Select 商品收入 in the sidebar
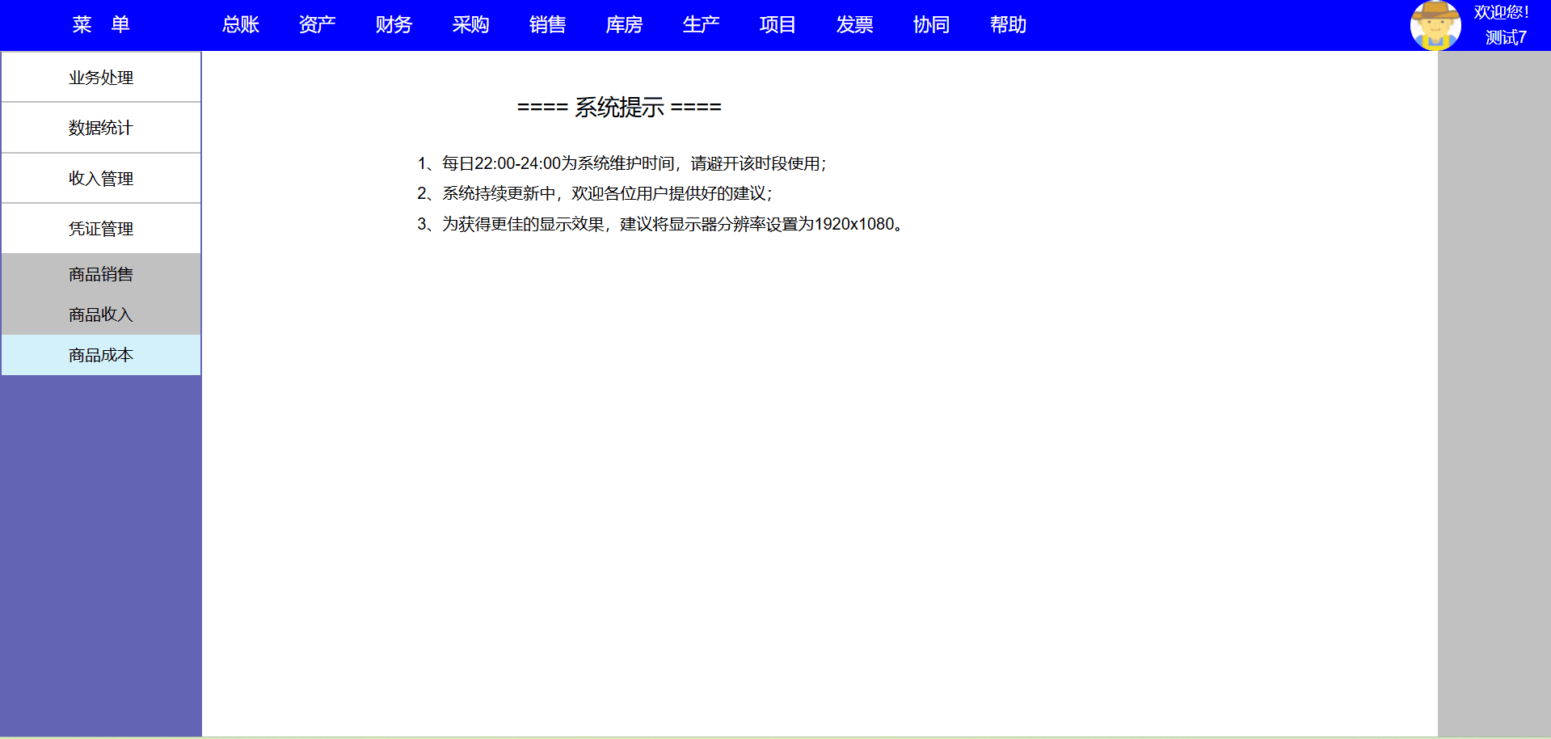The height and width of the screenshot is (739, 1551). click(101, 315)
